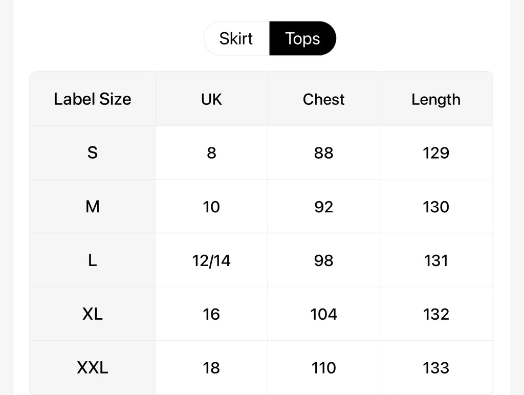Screen dimensions: 524x395
Task: Click the UK size 16 cell
Action: [x=211, y=314]
